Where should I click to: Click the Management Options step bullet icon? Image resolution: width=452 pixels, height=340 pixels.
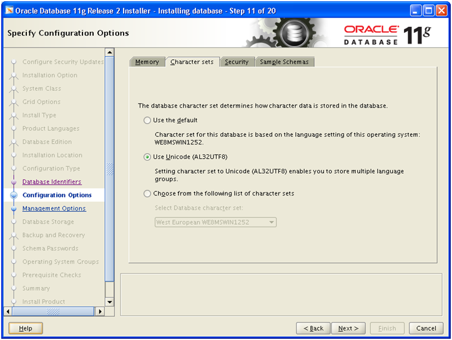pyautogui.click(x=14, y=209)
